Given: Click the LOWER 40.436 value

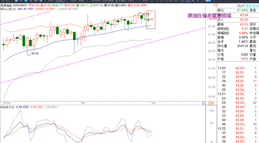Looking at the screenshot, I should 68,9.
